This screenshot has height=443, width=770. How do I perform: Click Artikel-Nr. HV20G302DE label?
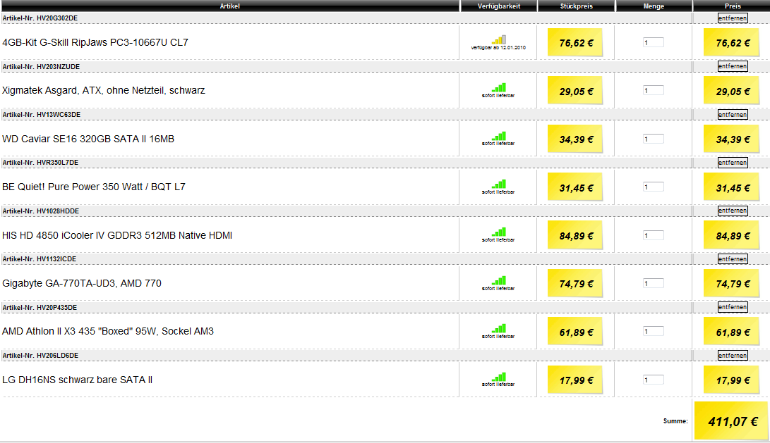point(40,18)
